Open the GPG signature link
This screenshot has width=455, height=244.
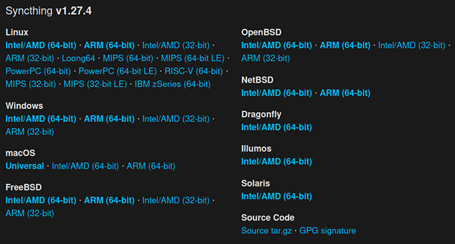(x=327, y=230)
